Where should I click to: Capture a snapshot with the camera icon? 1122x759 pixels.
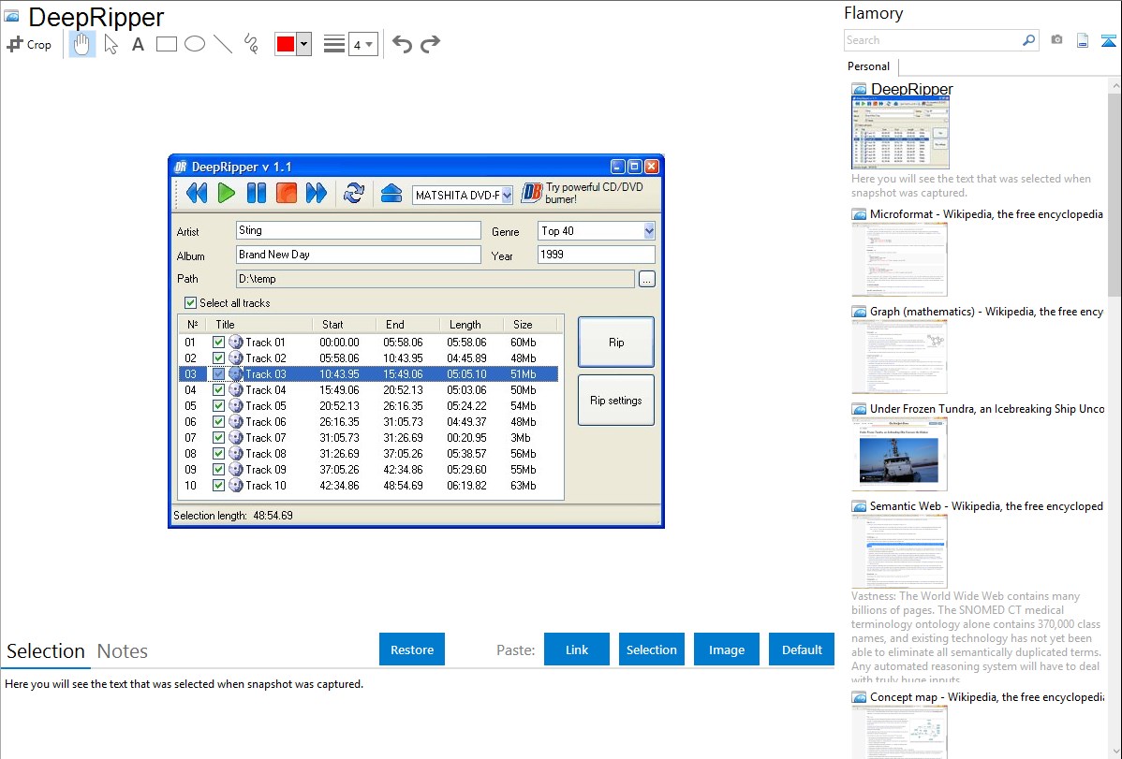pos(1056,40)
